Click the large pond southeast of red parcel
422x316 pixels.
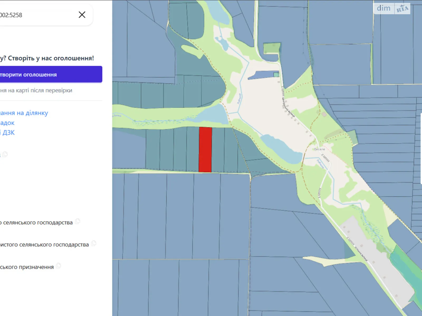coord(282,149)
